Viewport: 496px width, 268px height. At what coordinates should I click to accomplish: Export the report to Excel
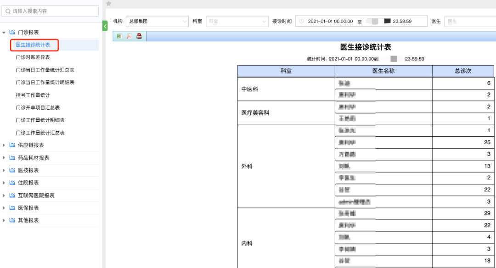pos(119,36)
